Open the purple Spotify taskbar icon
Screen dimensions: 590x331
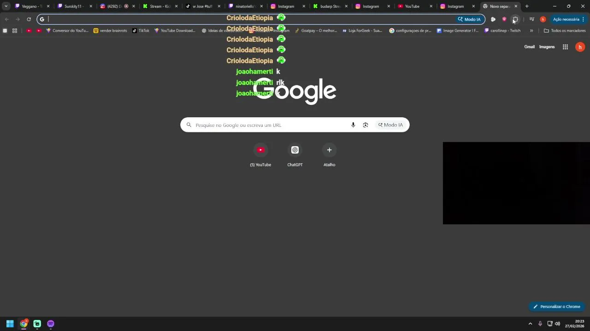pyautogui.click(x=51, y=324)
